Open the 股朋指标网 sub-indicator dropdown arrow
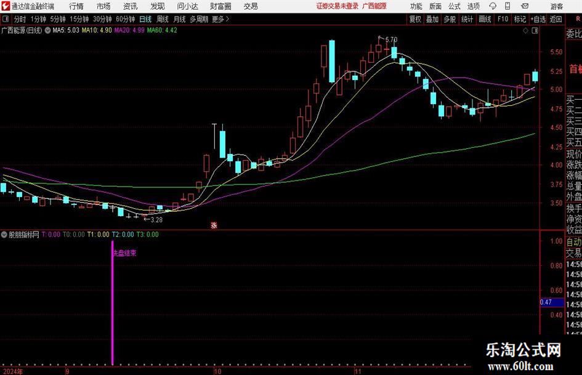The height and width of the screenshot is (375, 582). point(4,235)
